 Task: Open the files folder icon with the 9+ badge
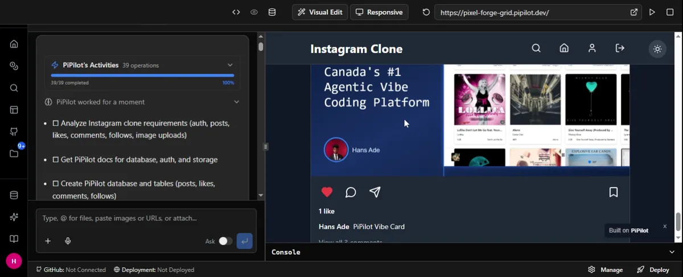coord(14,154)
